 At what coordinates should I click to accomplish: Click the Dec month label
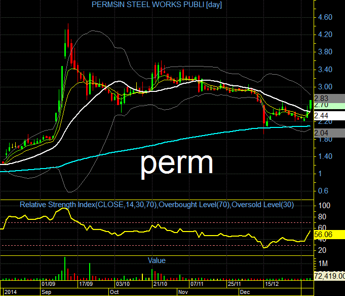pos(245,292)
